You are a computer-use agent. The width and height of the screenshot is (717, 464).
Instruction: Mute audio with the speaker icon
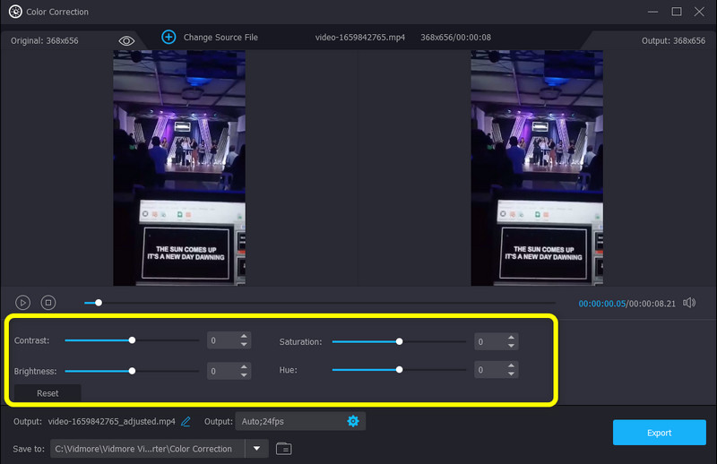coord(688,303)
